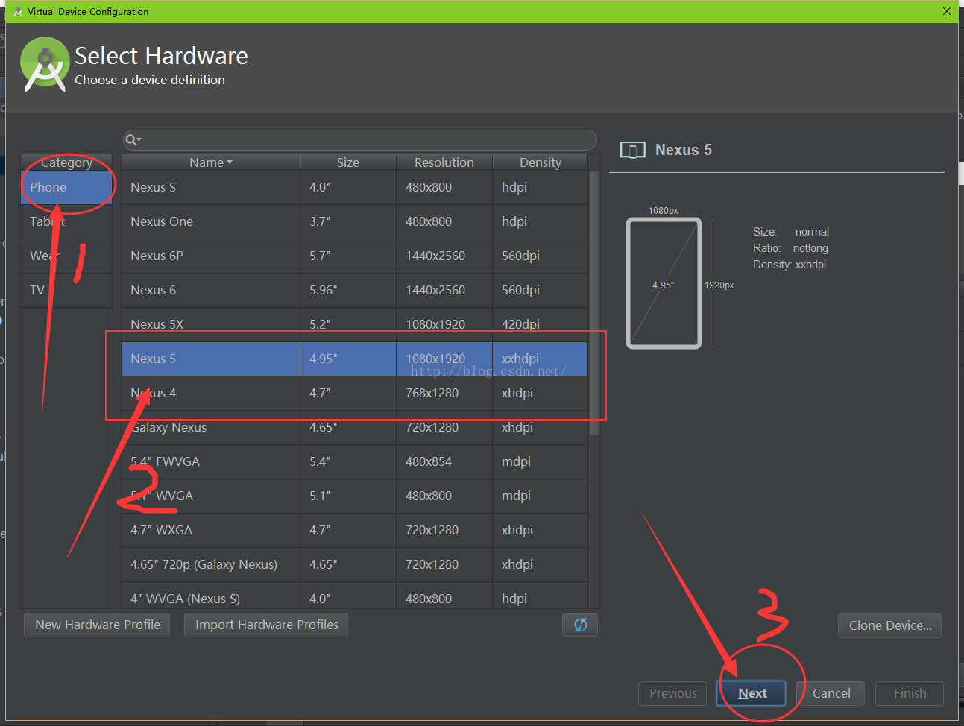Select the Galaxy Nexus device row
This screenshot has height=726, width=964.
coord(355,427)
